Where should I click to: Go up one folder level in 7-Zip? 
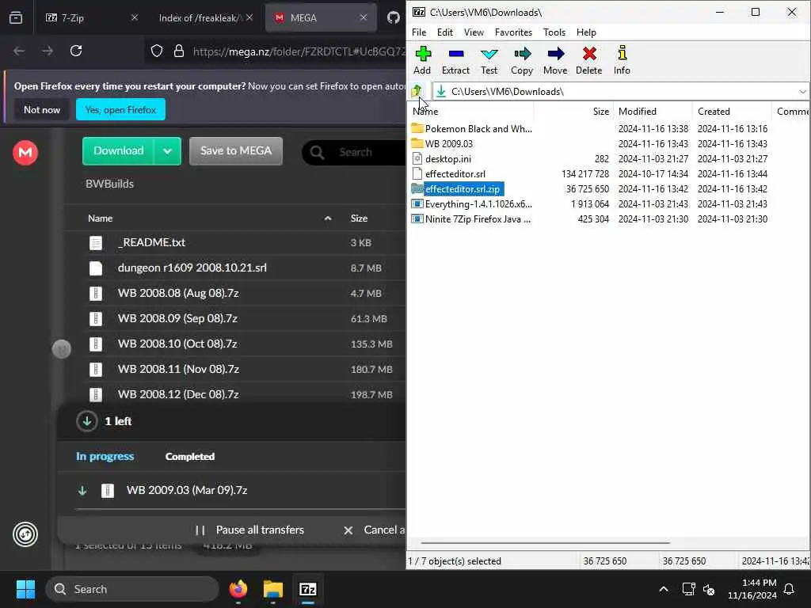(x=417, y=92)
